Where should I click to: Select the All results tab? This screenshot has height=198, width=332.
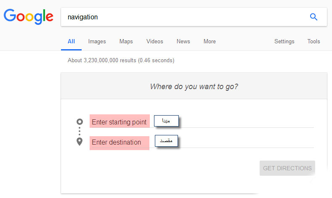click(71, 41)
